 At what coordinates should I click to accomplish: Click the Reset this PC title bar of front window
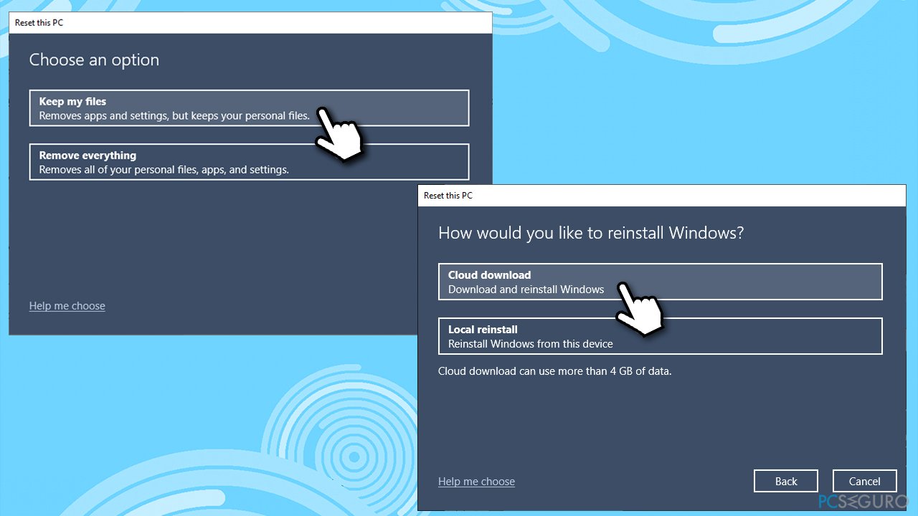[662, 196]
